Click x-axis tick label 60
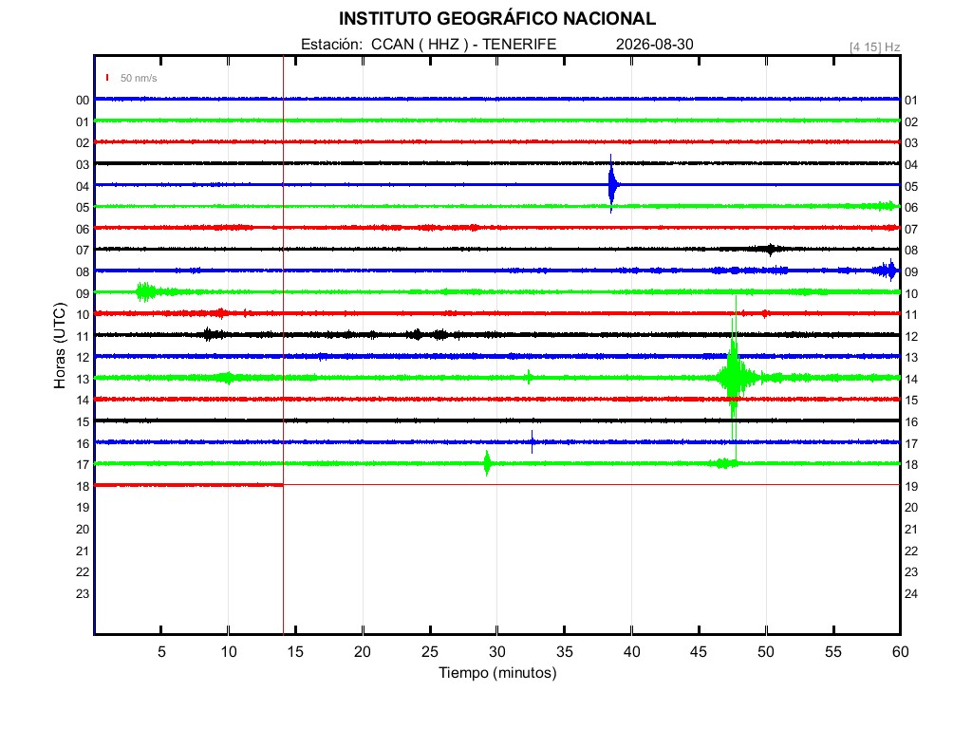Viewport: 972px width, 729px height. pos(900,652)
